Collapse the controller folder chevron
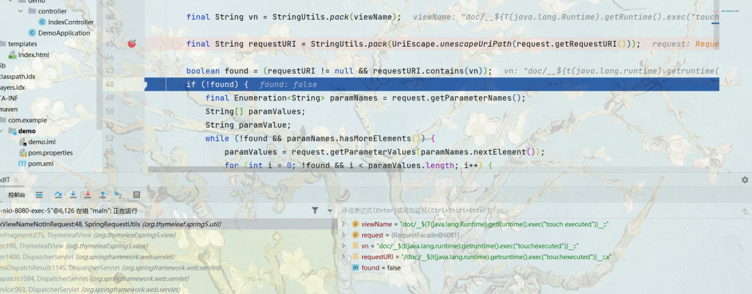752x294 pixels. pyautogui.click(x=20, y=11)
